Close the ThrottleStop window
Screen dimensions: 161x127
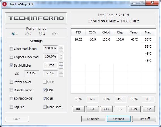click(152, 3)
